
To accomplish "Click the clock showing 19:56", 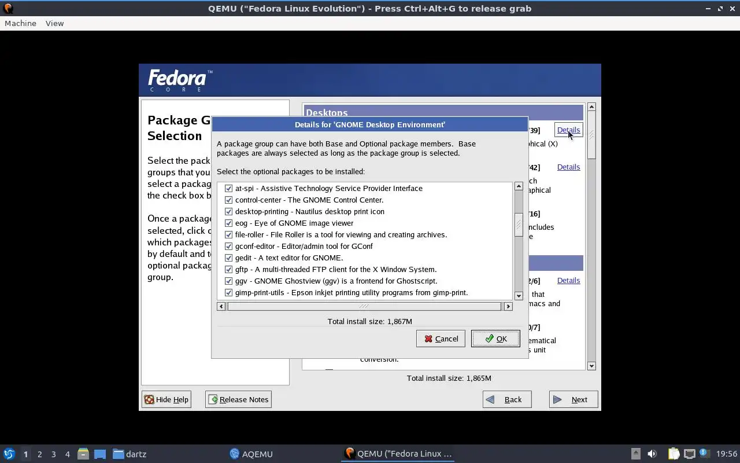I will coord(727,454).
